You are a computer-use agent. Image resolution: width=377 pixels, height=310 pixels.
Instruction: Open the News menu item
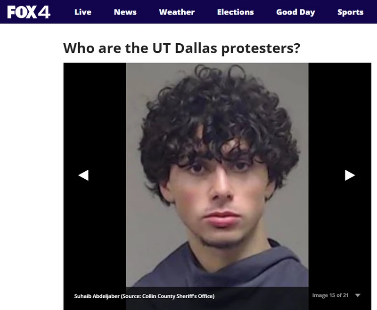(x=125, y=12)
